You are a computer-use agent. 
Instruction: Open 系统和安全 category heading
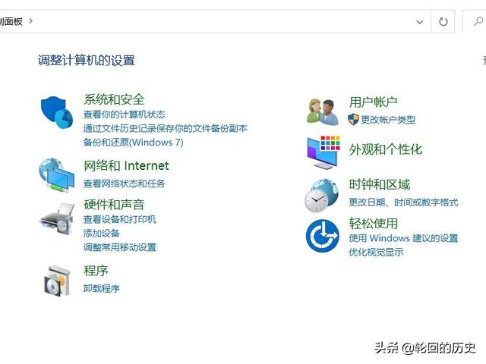(114, 99)
